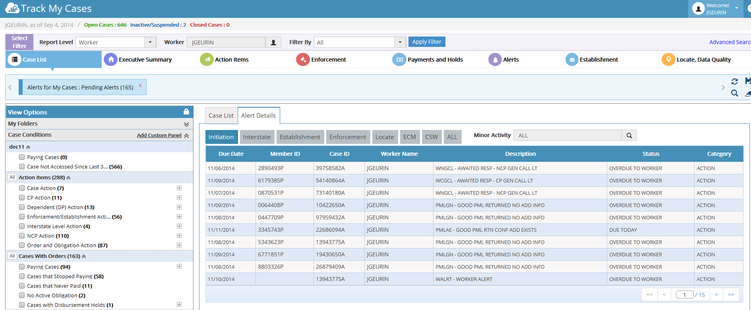
Task: Open Locate, Data Quality pin icon
Action: click(668, 60)
